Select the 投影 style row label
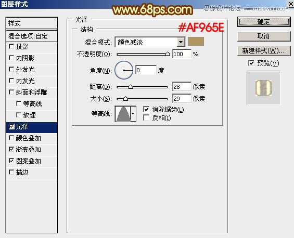The image size is (294, 238). pos(22,47)
